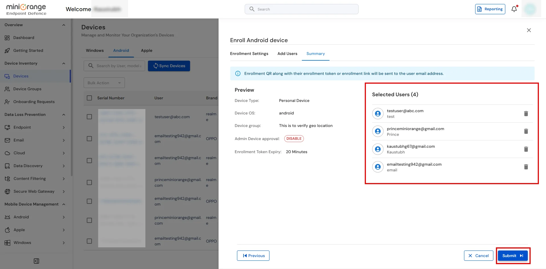This screenshot has width=546, height=269.
Task: Click the miniOrange Endpoint Defence logo
Action: (26, 9)
